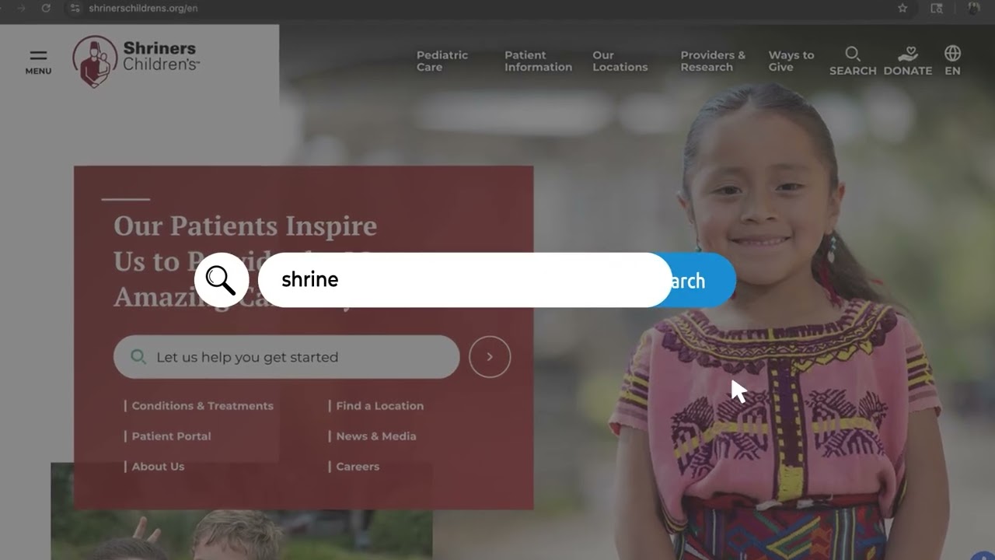This screenshot has height=560, width=995.
Task: Bookmark page with the star icon
Action: 902,8
